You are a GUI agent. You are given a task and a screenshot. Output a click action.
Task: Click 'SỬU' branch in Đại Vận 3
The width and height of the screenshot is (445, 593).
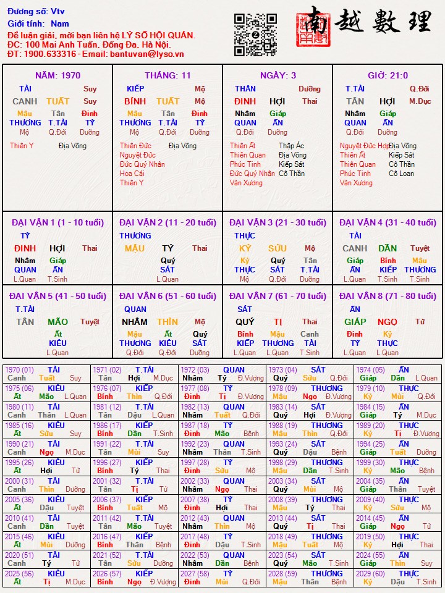click(278, 248)
